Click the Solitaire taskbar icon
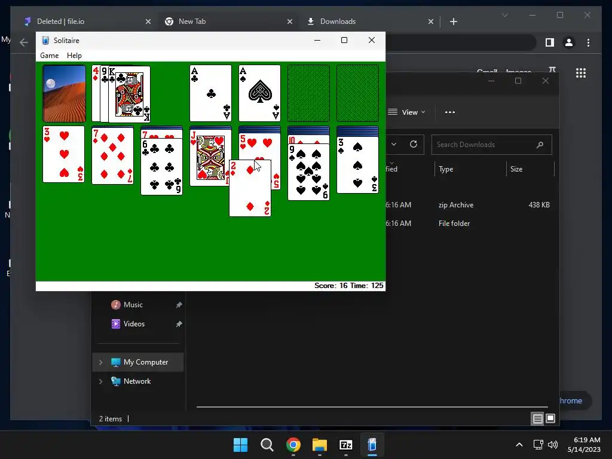The width and height of the screenshot is (612, 459). tap(372, 445)
